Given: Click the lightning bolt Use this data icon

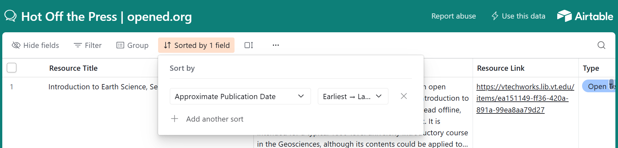Looking at the screenshot, I should click(495, 16).
